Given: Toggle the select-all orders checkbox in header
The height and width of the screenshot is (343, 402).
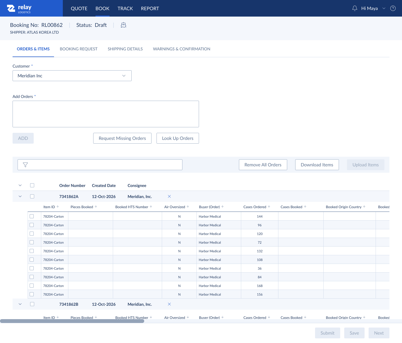Looking at the screenshot, I should point(32,185).
